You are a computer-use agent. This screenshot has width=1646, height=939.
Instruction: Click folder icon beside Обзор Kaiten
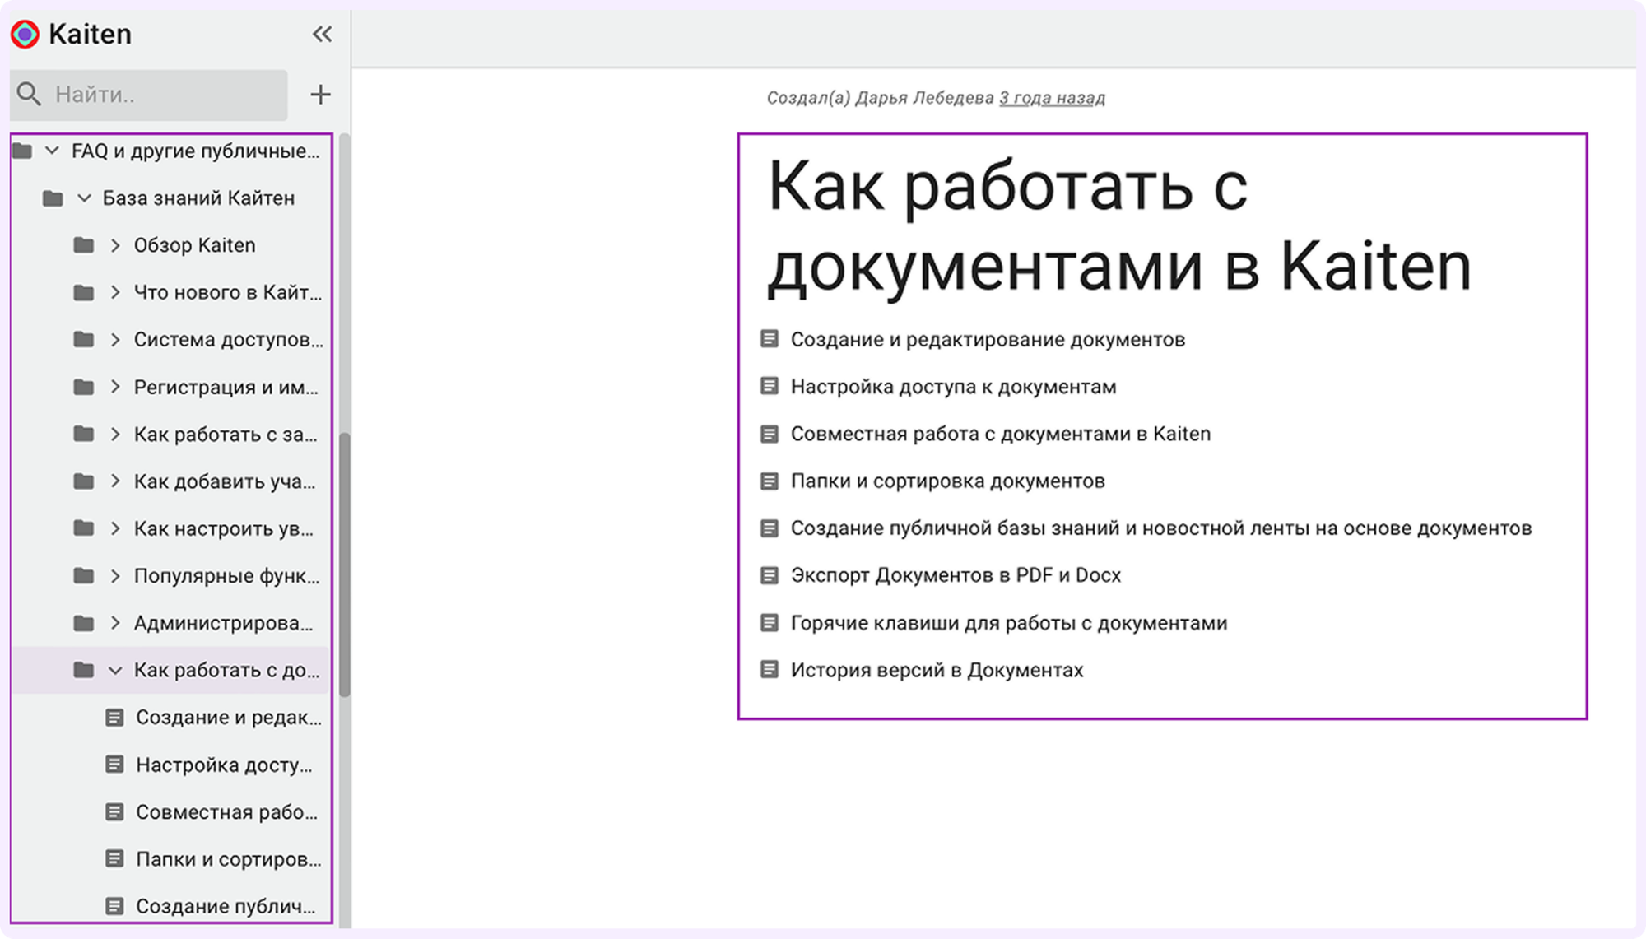click(83, 245)
